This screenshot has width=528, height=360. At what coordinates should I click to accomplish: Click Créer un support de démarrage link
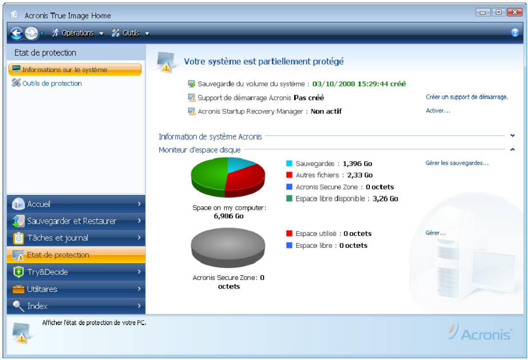(x=467, y=97)
